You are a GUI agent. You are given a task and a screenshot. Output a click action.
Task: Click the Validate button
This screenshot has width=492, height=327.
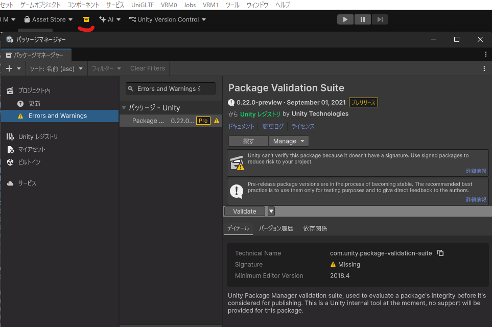(x=244, y=211)
